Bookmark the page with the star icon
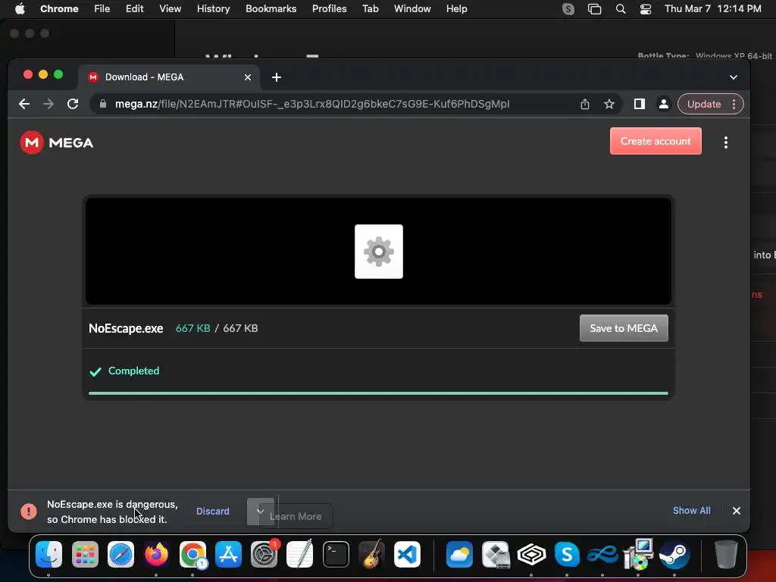This screenshot has height=582, width=776. tap(609, 104)
